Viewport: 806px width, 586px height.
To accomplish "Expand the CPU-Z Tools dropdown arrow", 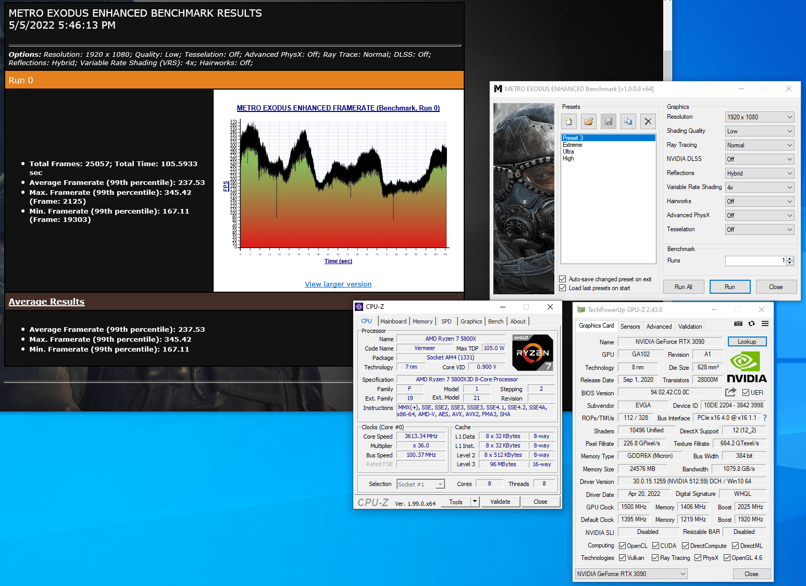I will coord(475,502).
